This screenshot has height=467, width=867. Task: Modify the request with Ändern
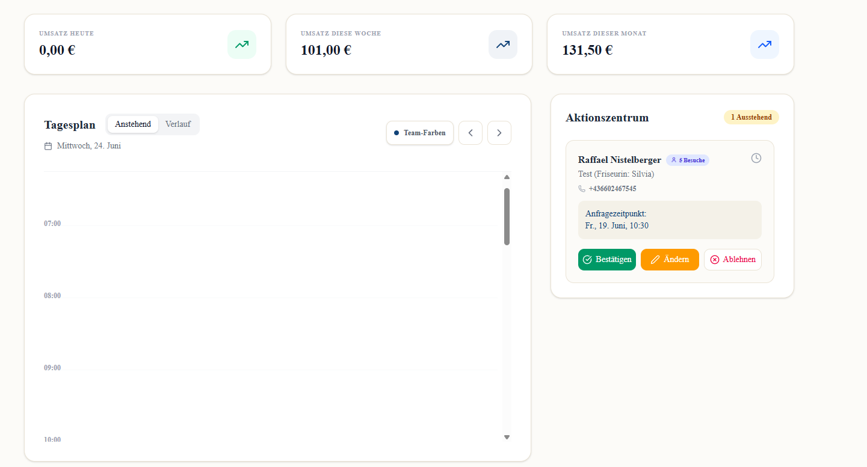(x=670, y=260)
